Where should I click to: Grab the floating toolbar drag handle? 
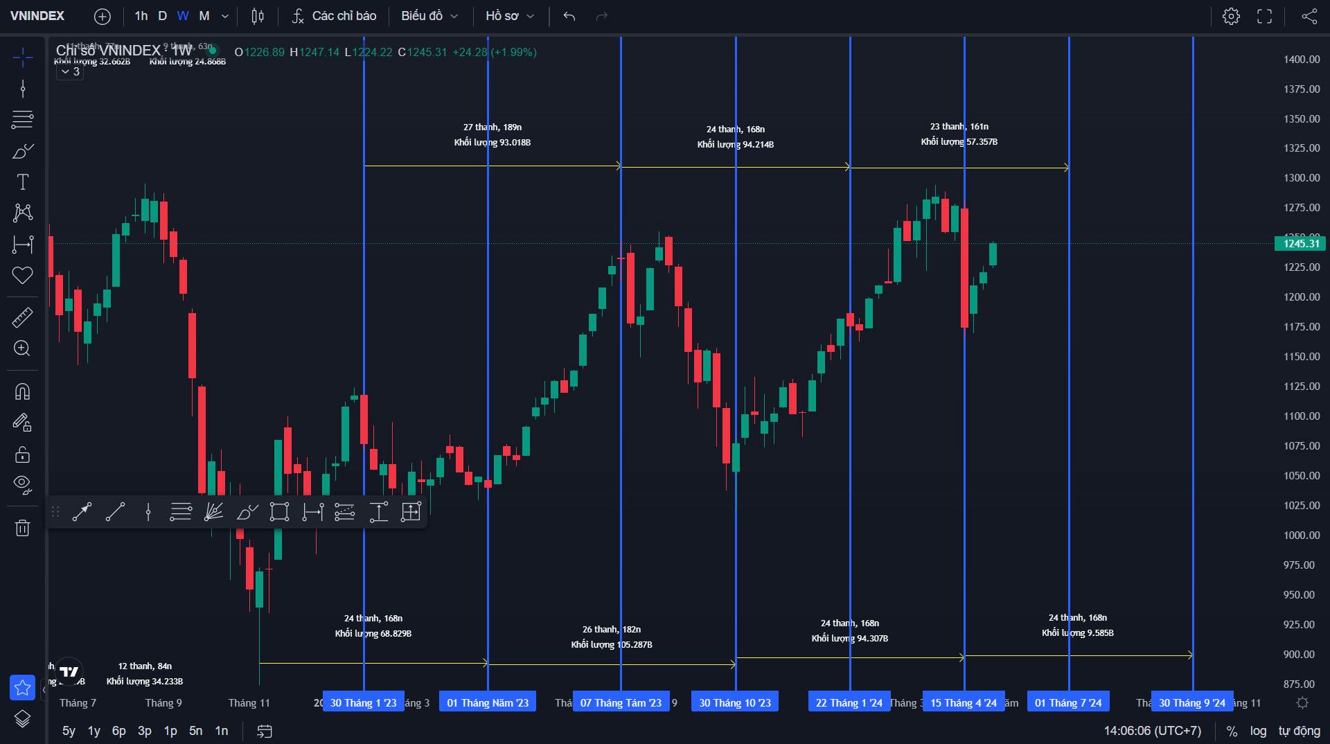(x=55, y=512)
